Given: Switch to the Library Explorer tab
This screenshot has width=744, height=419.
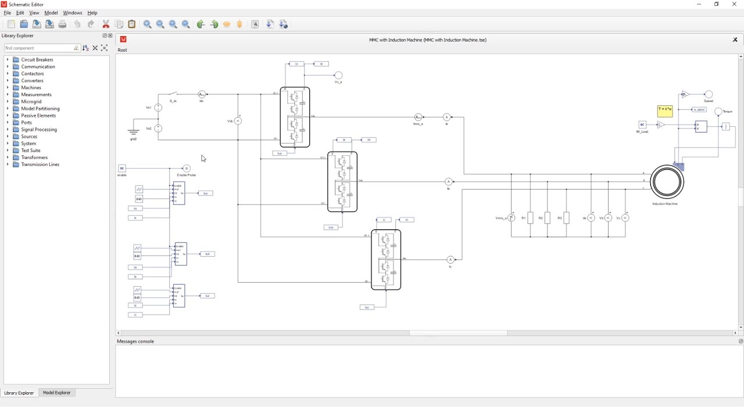Looking at the screenshot, I should click(19, 393).
